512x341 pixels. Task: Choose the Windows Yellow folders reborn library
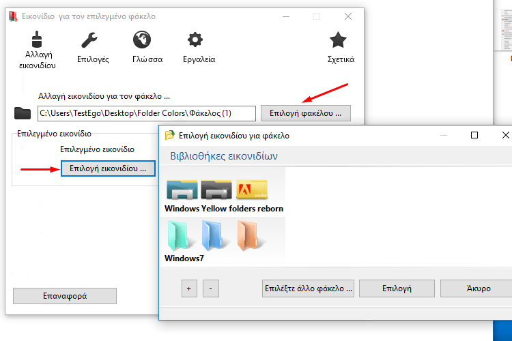tap(224, 209)
